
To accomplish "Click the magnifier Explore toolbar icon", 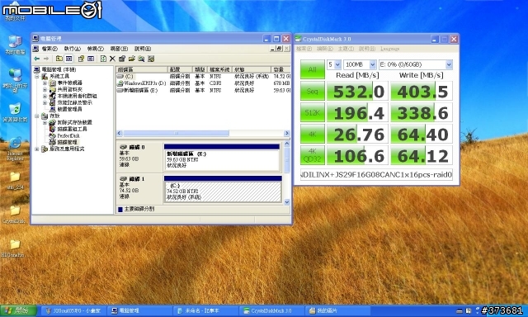I will click(141, 59).
